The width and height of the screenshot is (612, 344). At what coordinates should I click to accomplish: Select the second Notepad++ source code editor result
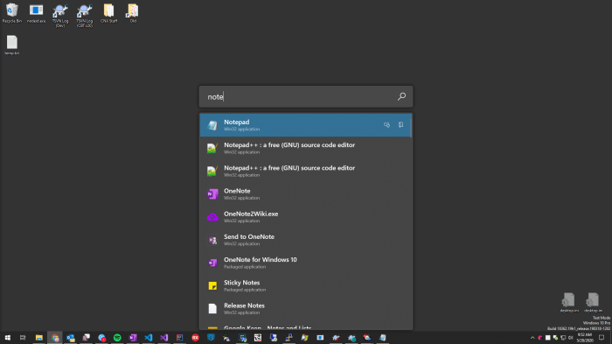[306, 171]
